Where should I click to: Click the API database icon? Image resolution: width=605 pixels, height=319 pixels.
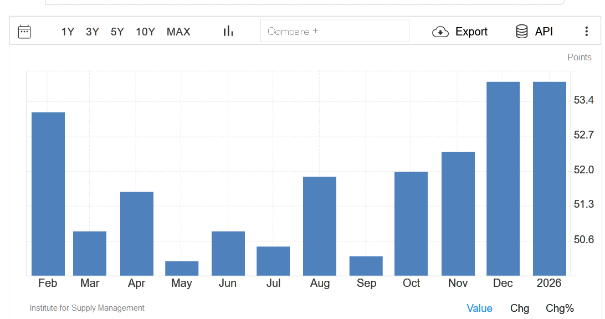pos(521,32)
